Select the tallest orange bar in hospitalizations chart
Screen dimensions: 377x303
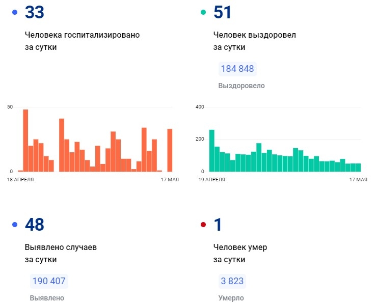[25, 141]
